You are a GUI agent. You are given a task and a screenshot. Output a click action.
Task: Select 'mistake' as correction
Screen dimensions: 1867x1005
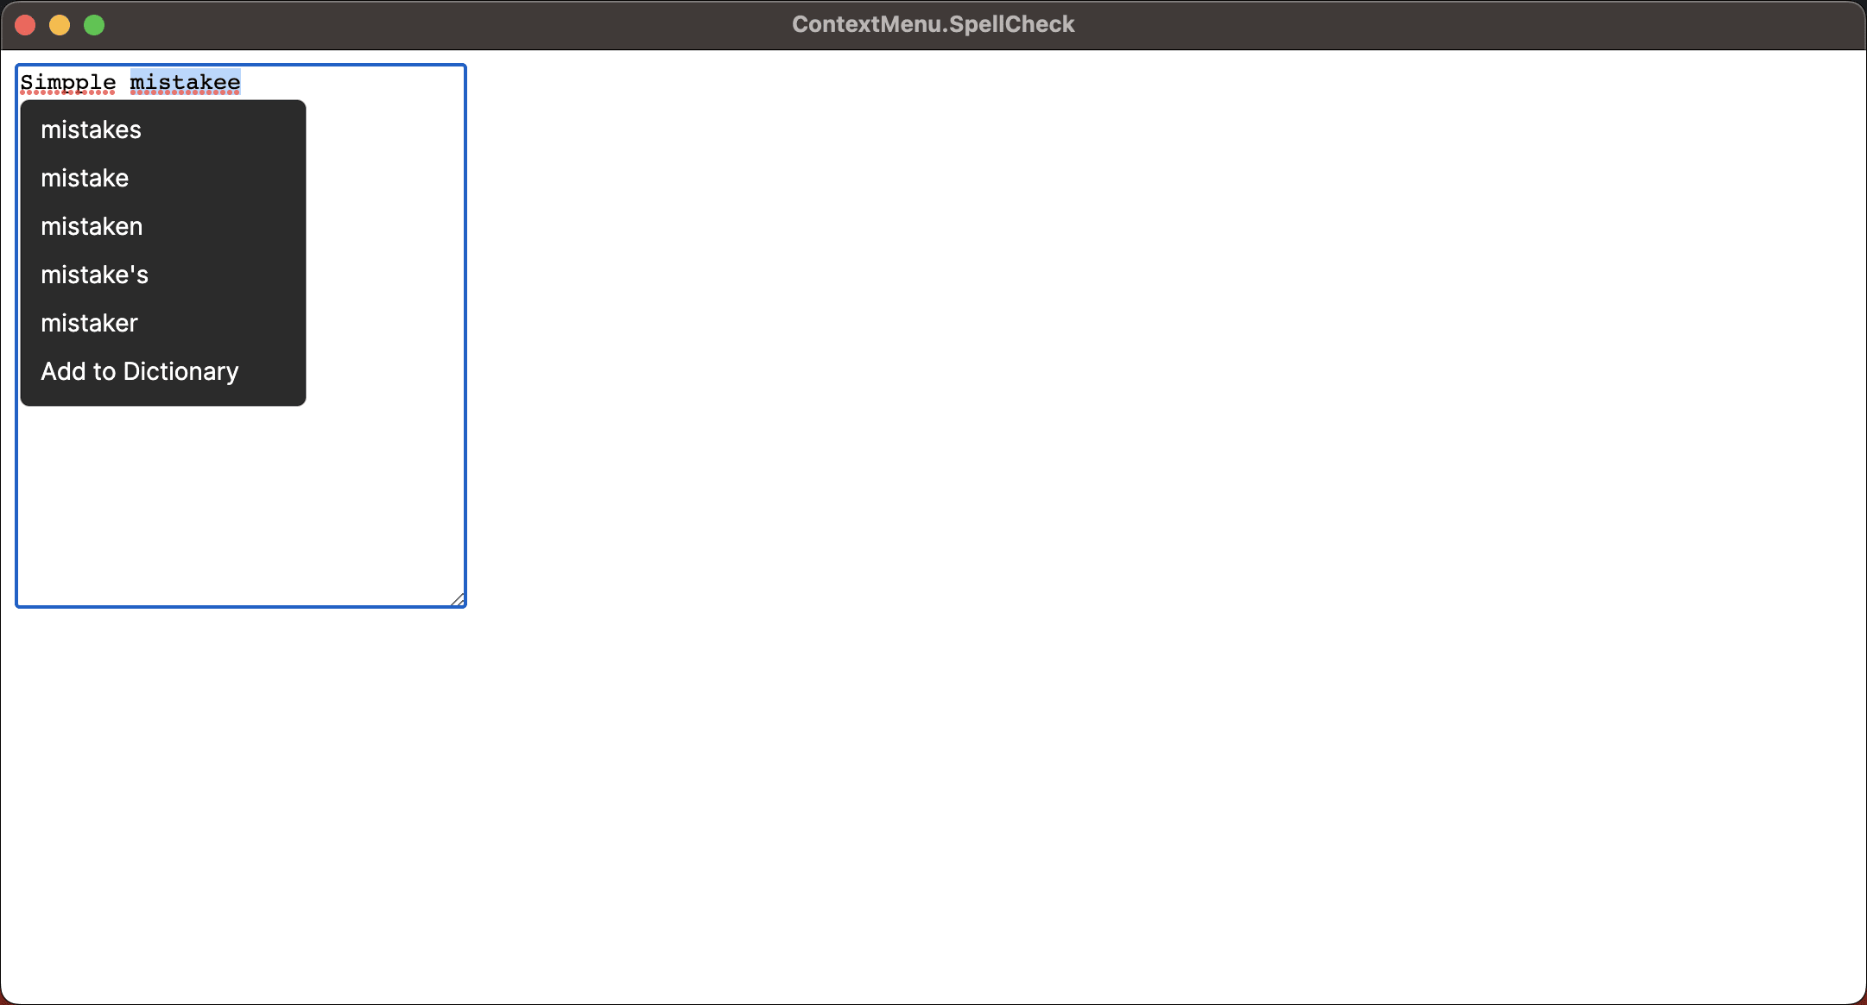coord(84,177)
